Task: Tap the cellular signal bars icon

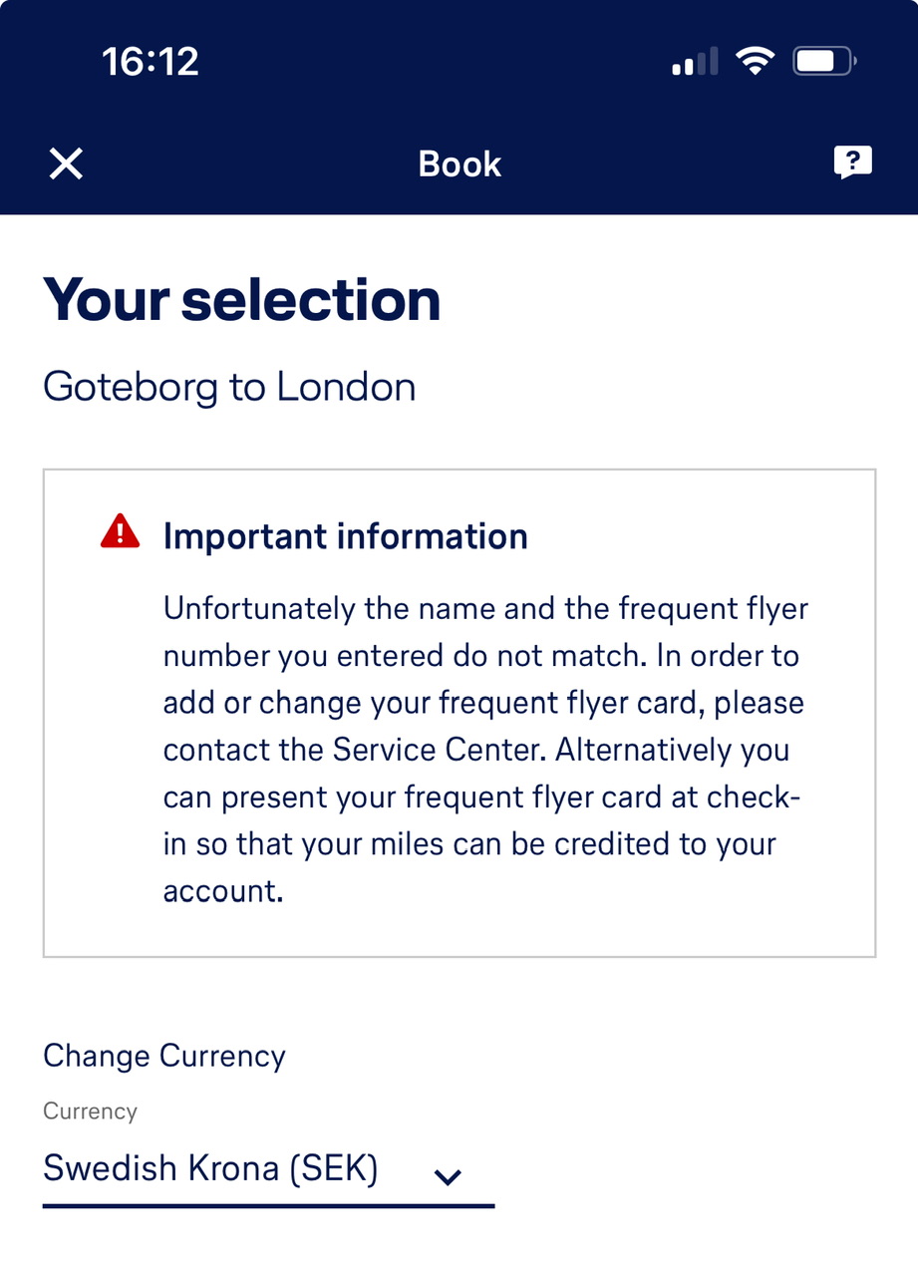Action: click(x=695, y=63)
